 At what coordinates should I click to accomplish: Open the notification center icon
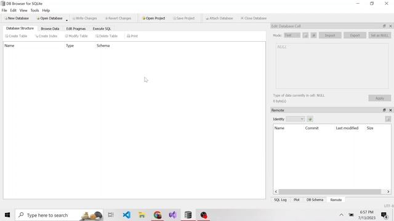point(384,215)
